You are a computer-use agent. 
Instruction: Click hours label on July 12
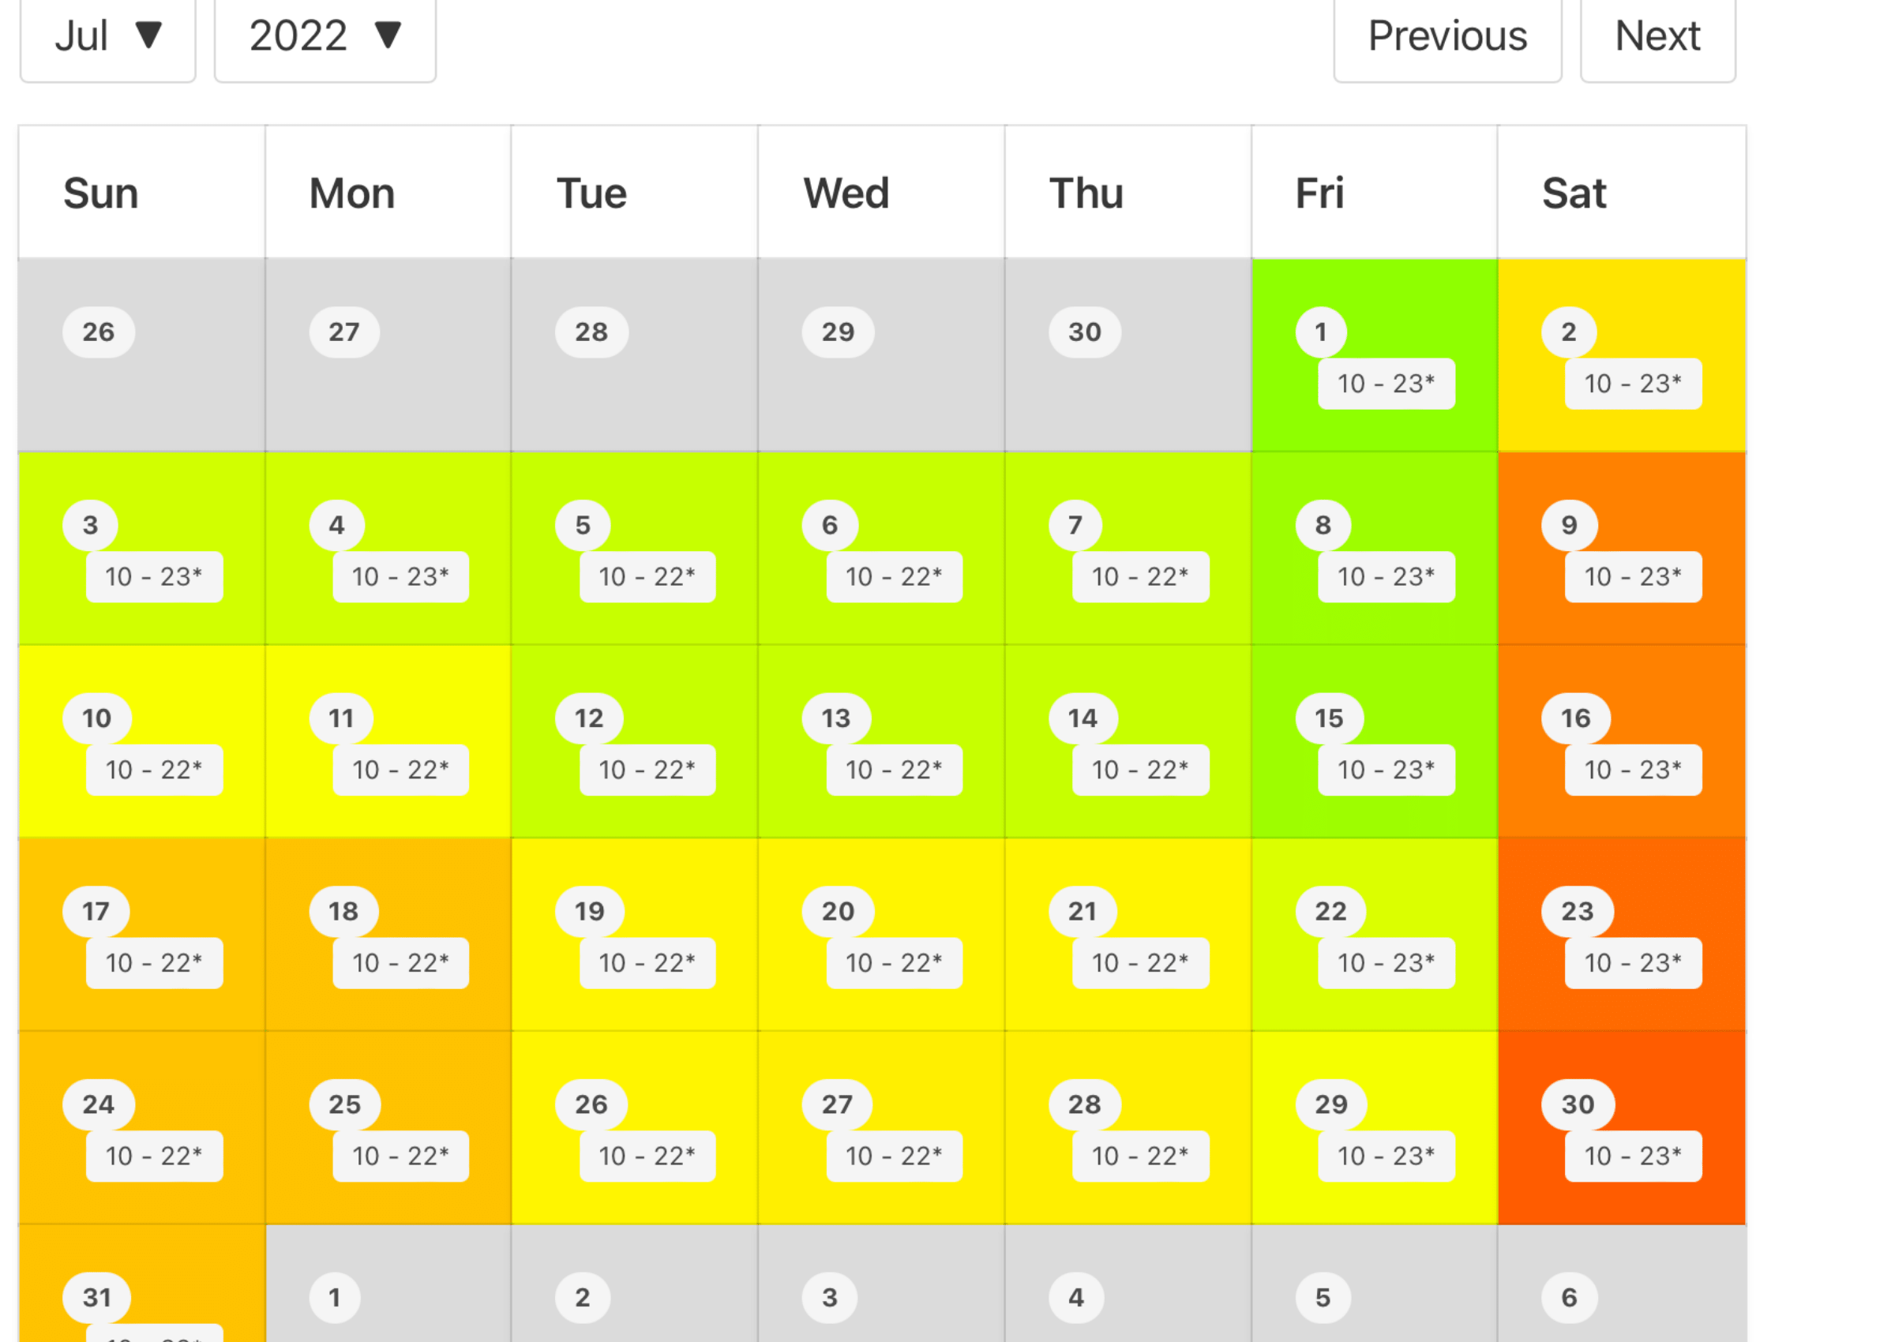pos(646,770)
